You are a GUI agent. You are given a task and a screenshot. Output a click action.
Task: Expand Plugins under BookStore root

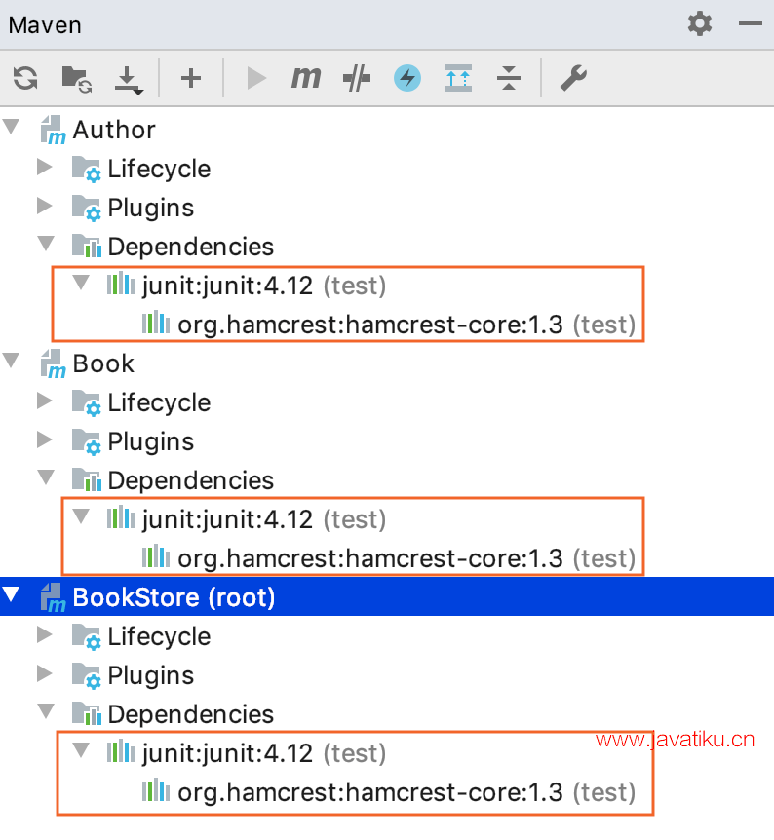pos(44,673)
